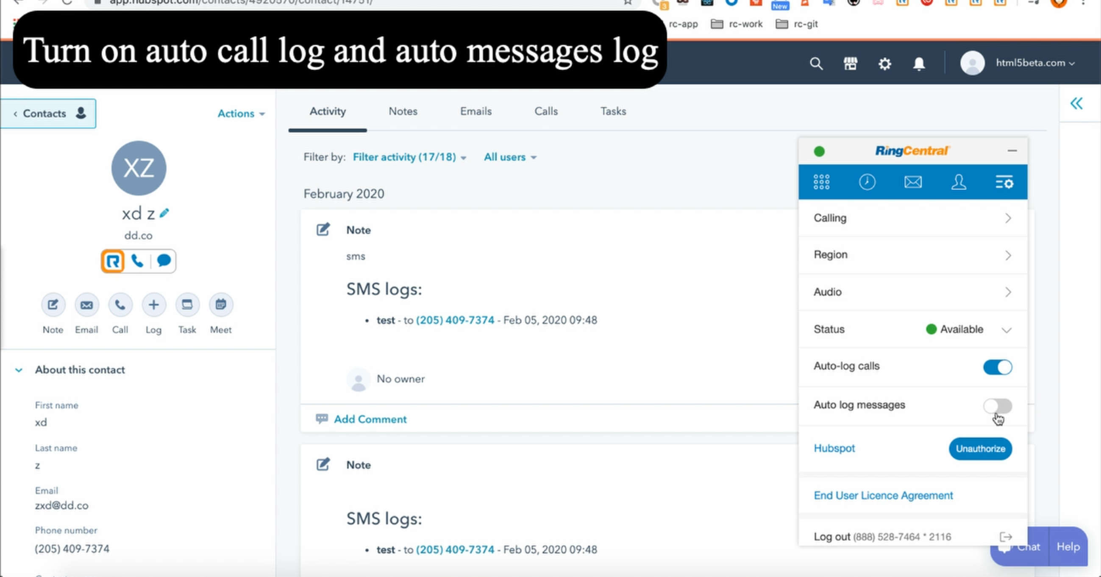Viewport: 1101px width, 577px height.
Task: Toggle Auto-log calls switch on
Action: tap(998, 366)
